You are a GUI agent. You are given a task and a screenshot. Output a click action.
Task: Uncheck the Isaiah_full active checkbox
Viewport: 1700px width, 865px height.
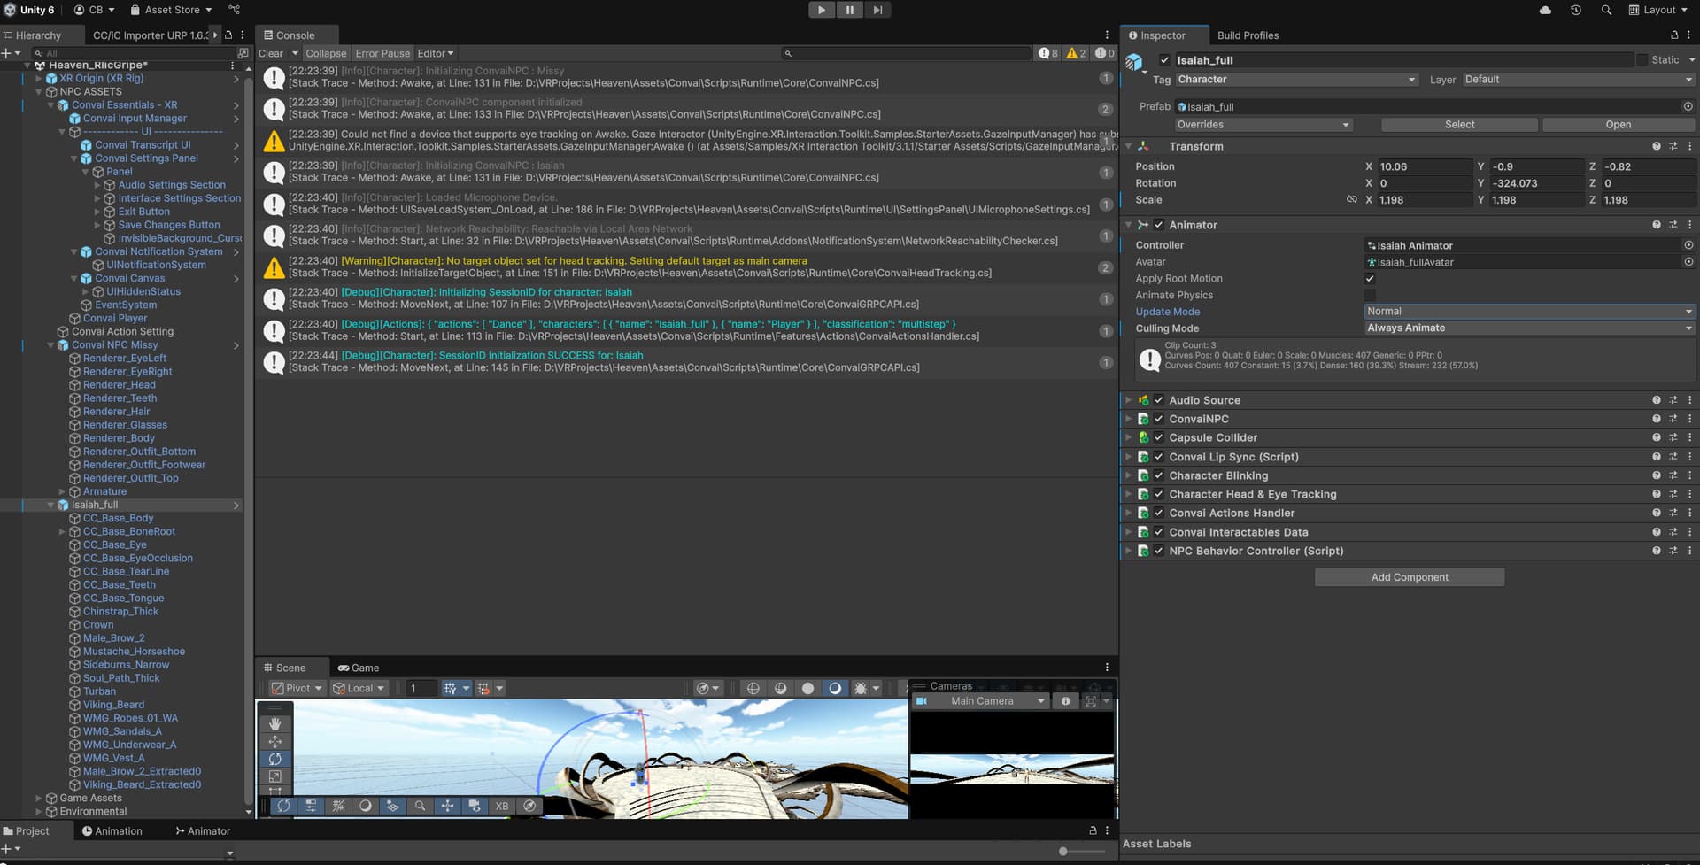[1164, 60]
